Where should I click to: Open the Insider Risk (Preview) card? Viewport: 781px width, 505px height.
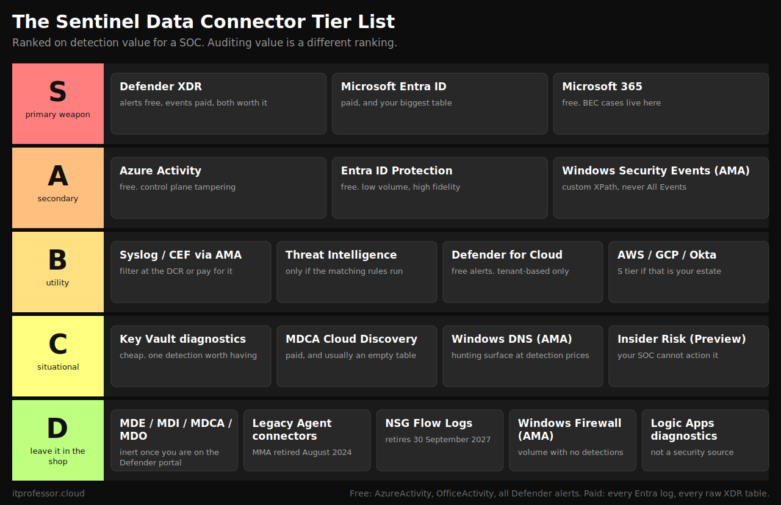689,356
